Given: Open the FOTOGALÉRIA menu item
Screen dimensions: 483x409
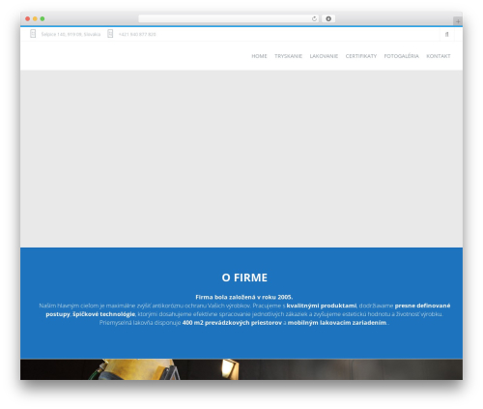Looking at the screenshot, I should click(401, 56).
